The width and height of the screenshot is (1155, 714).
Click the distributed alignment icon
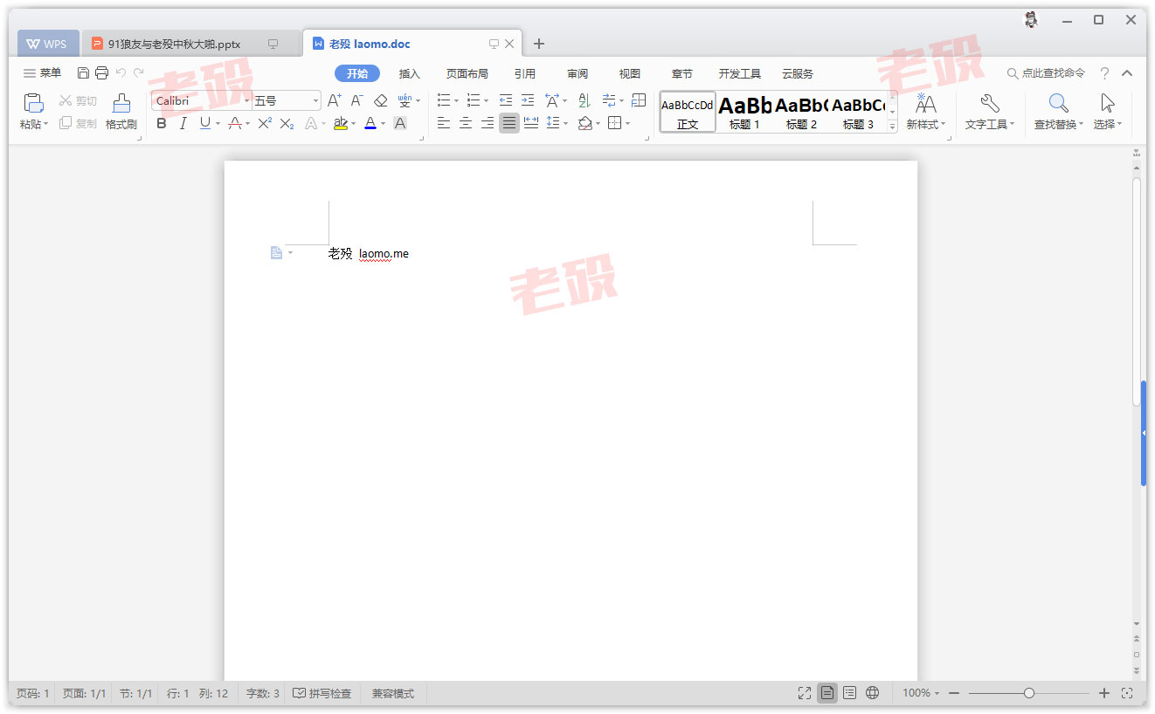pyautogui.click(x=531, y=124)
